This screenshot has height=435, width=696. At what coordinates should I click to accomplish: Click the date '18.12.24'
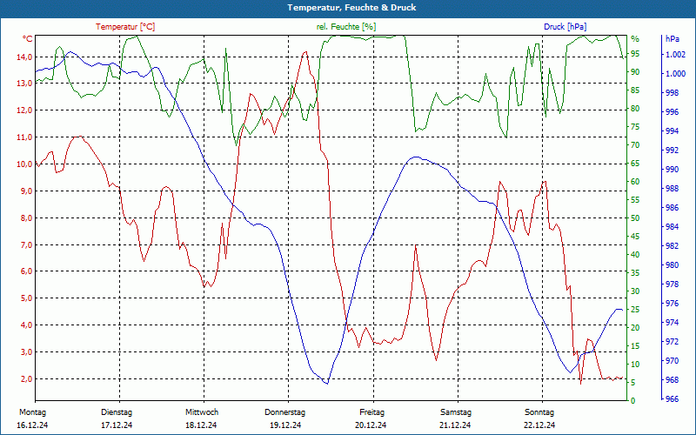pos(201,425)
